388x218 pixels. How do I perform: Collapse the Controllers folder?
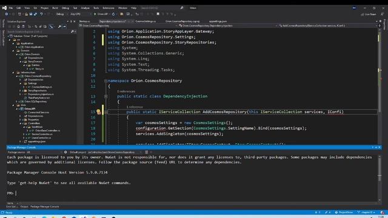tap(21, 124)
